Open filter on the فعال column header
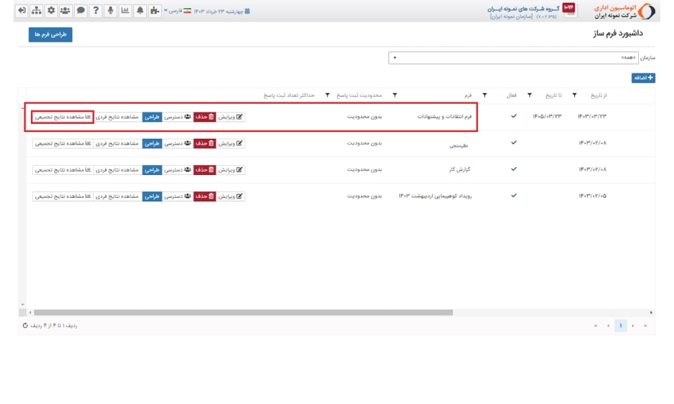 tap(529, 95)
